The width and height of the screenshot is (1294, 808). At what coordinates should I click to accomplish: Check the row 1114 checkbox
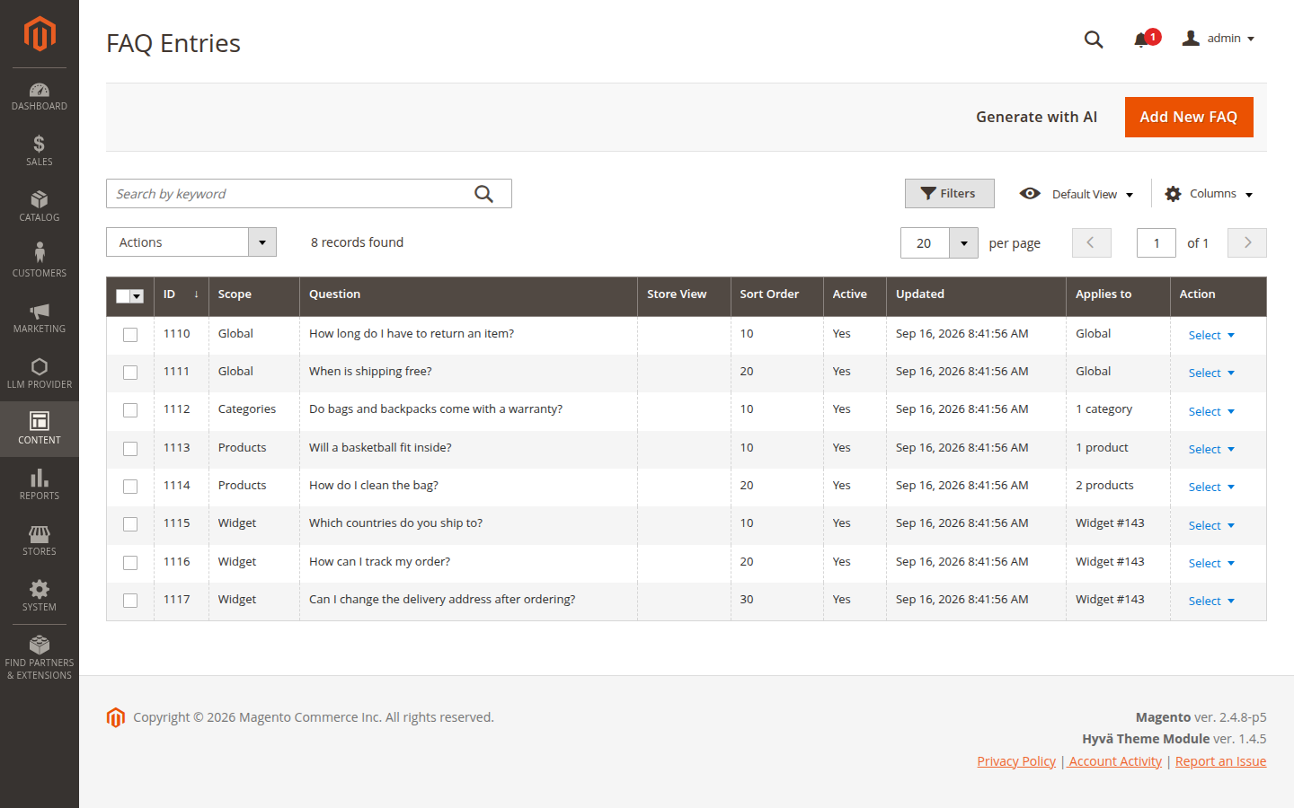point(130,487)
